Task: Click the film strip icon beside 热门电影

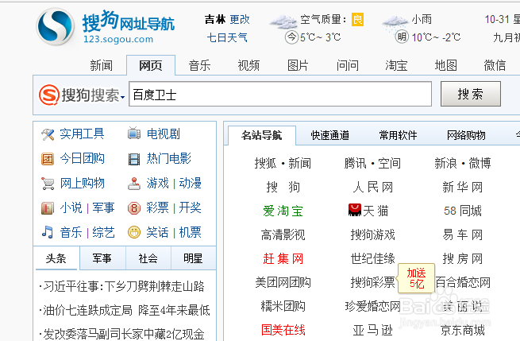Action: (x=134, y=159)
